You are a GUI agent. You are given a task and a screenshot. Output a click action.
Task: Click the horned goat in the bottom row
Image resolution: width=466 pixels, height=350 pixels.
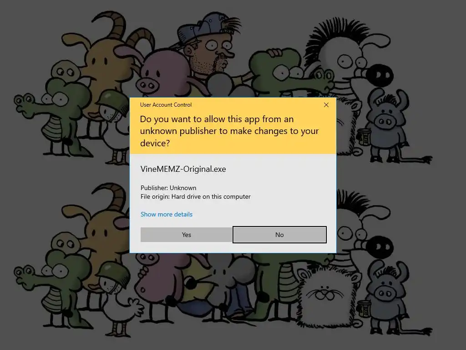pos(101,226)
